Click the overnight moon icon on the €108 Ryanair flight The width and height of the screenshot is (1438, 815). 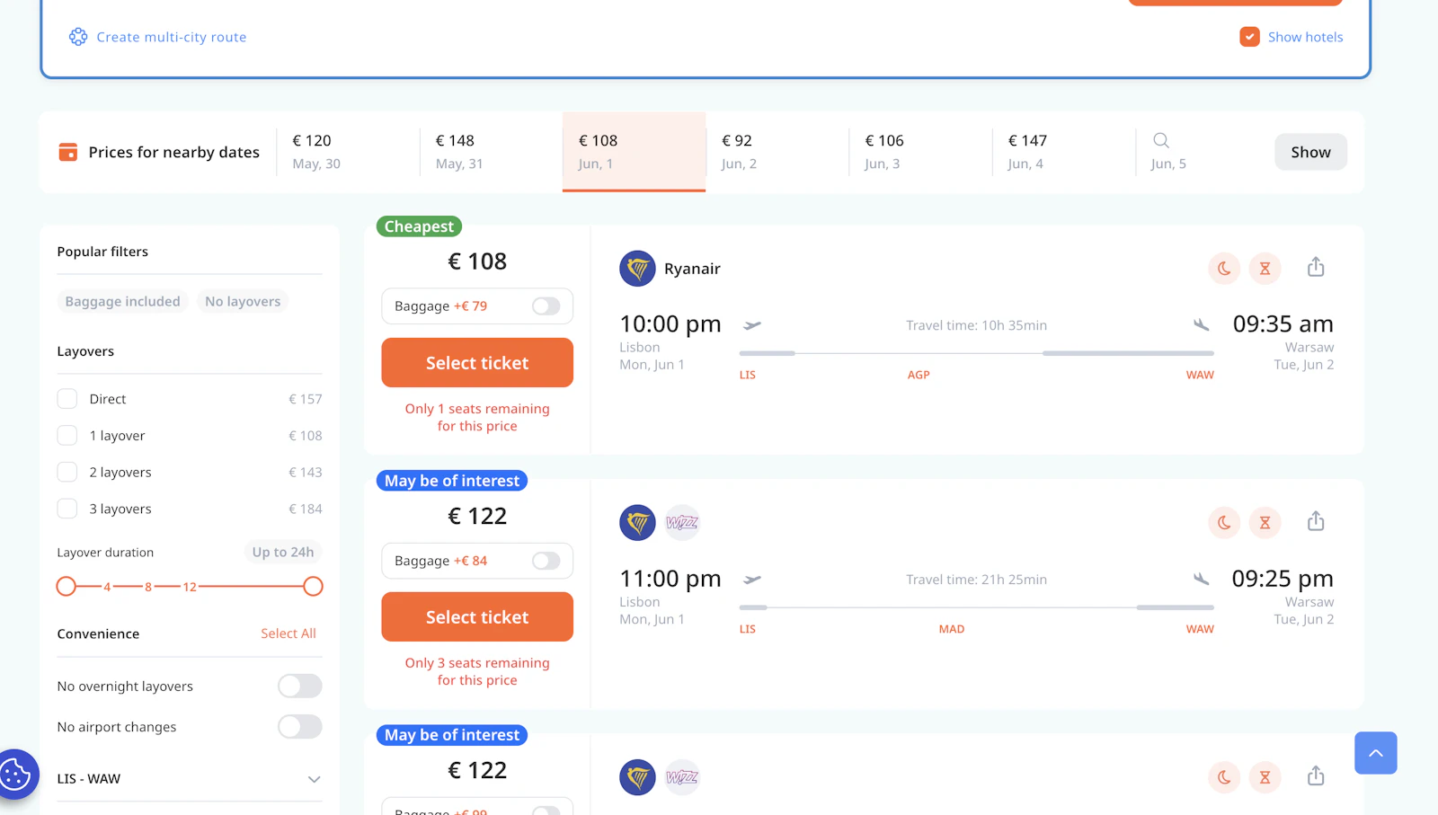(x=1224, y=268)
